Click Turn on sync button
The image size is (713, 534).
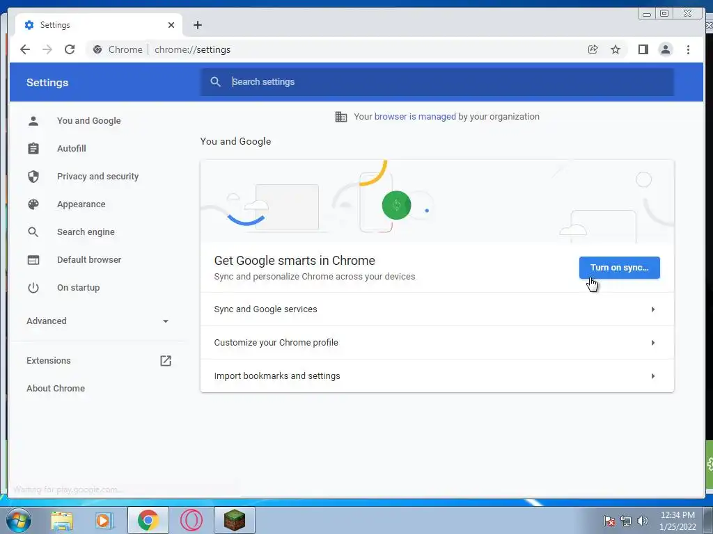point(619,268)
